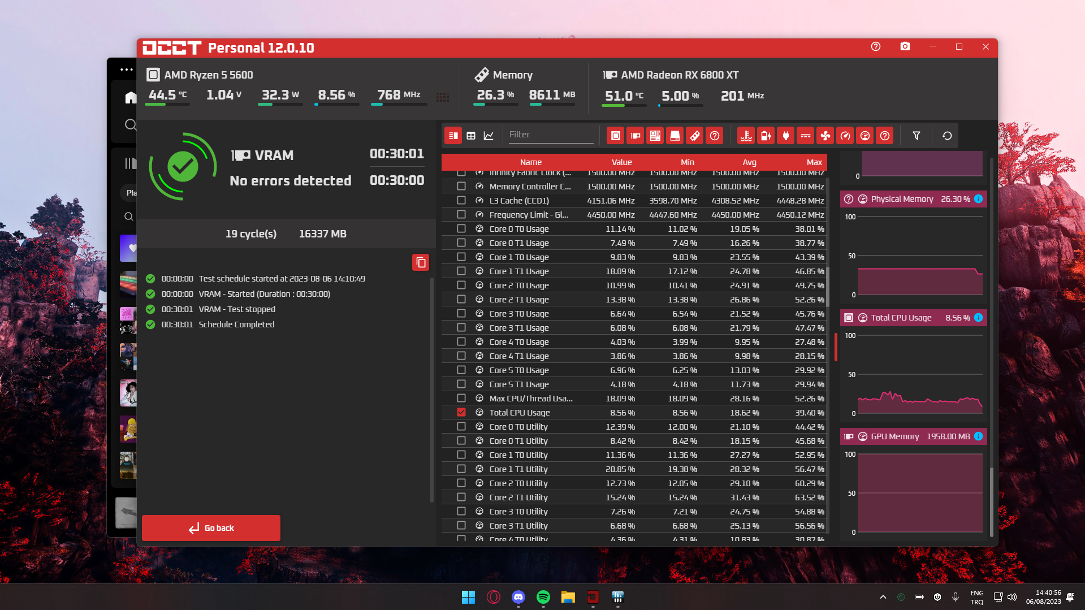This screenshot has width=1085, height=610.
Task: Click the Total CPU Usage graph header
Action: coord(914,318)
